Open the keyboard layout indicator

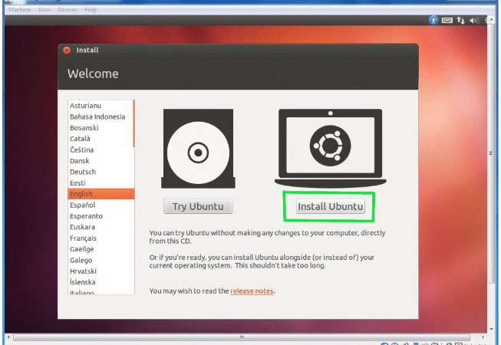pos(447,21)
